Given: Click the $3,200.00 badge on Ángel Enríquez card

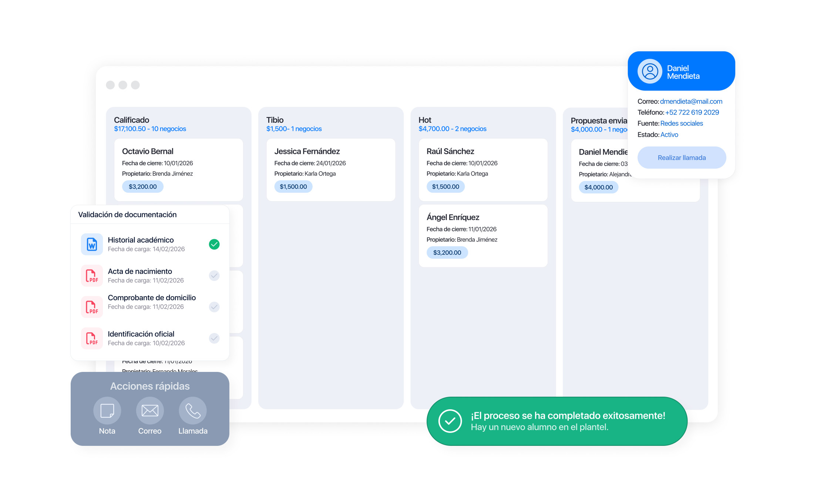Looking at the screenshot, I should point(447,253).
